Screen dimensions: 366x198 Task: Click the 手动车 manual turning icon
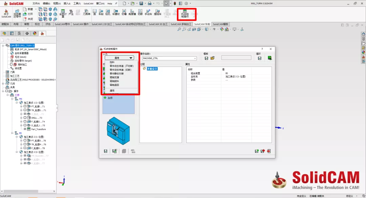(148, 12)
